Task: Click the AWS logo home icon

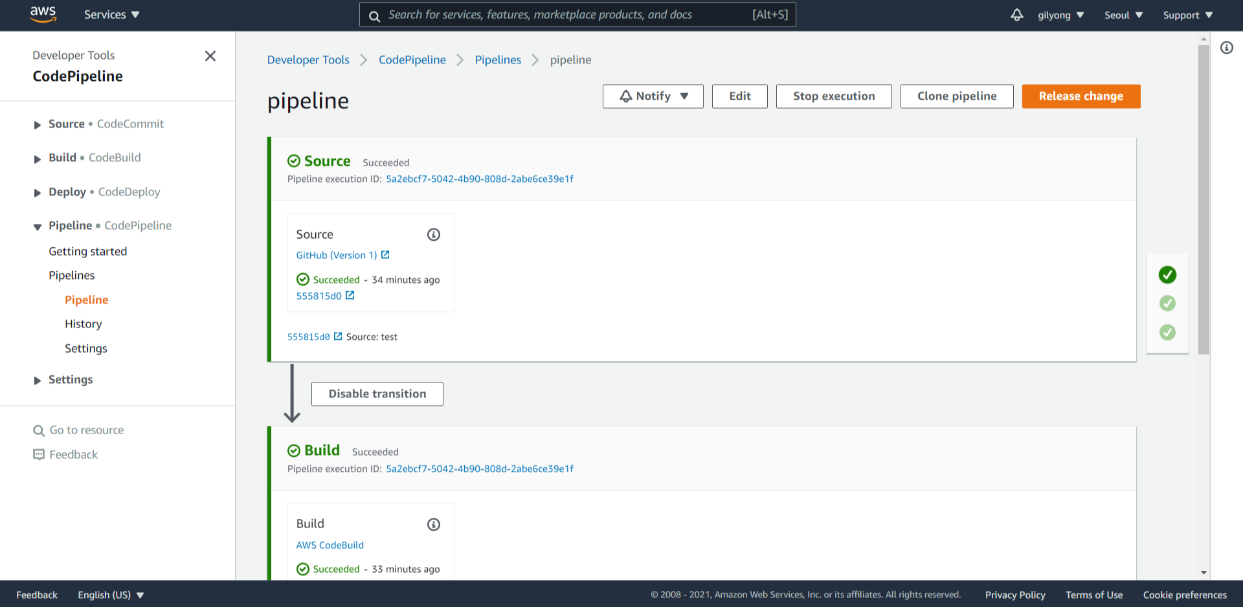Action: [43, 14]
